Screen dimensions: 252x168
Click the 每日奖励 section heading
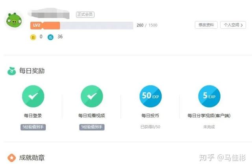tap(32, 71)
